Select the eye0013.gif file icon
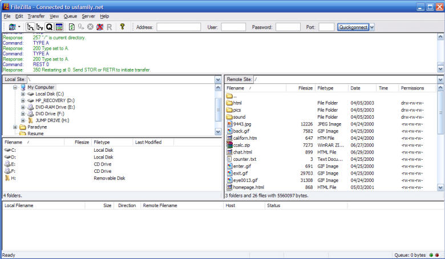445x259 pixels. pyautogui.click(x=229, y=180)
